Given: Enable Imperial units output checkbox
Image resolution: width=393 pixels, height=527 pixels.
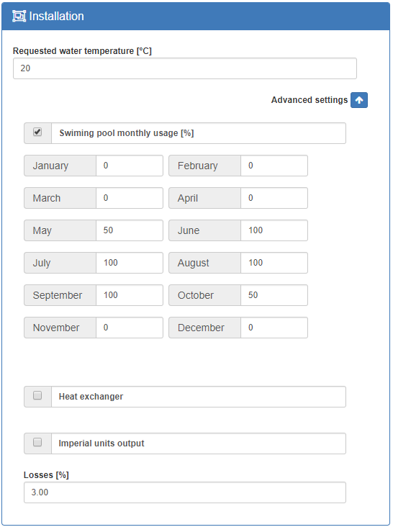Looking at the screenshot, I should click(x=37, y=442).
